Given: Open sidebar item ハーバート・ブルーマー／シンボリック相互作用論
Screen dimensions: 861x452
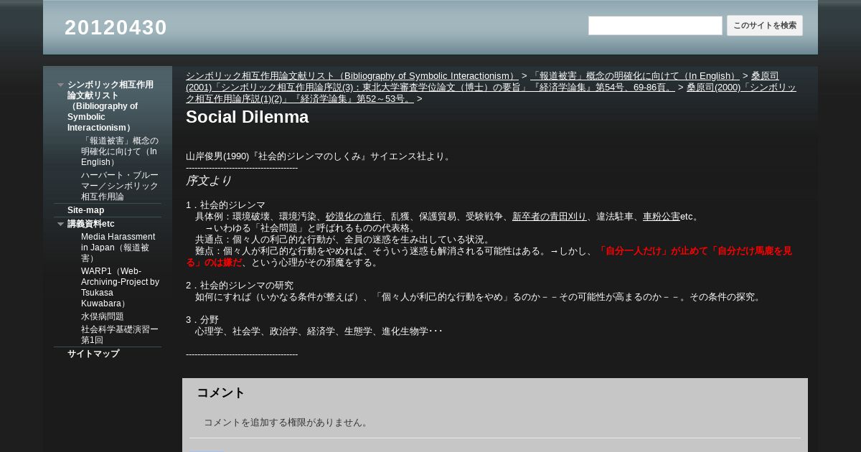Looking at the screenshot, I should point(120,186).
